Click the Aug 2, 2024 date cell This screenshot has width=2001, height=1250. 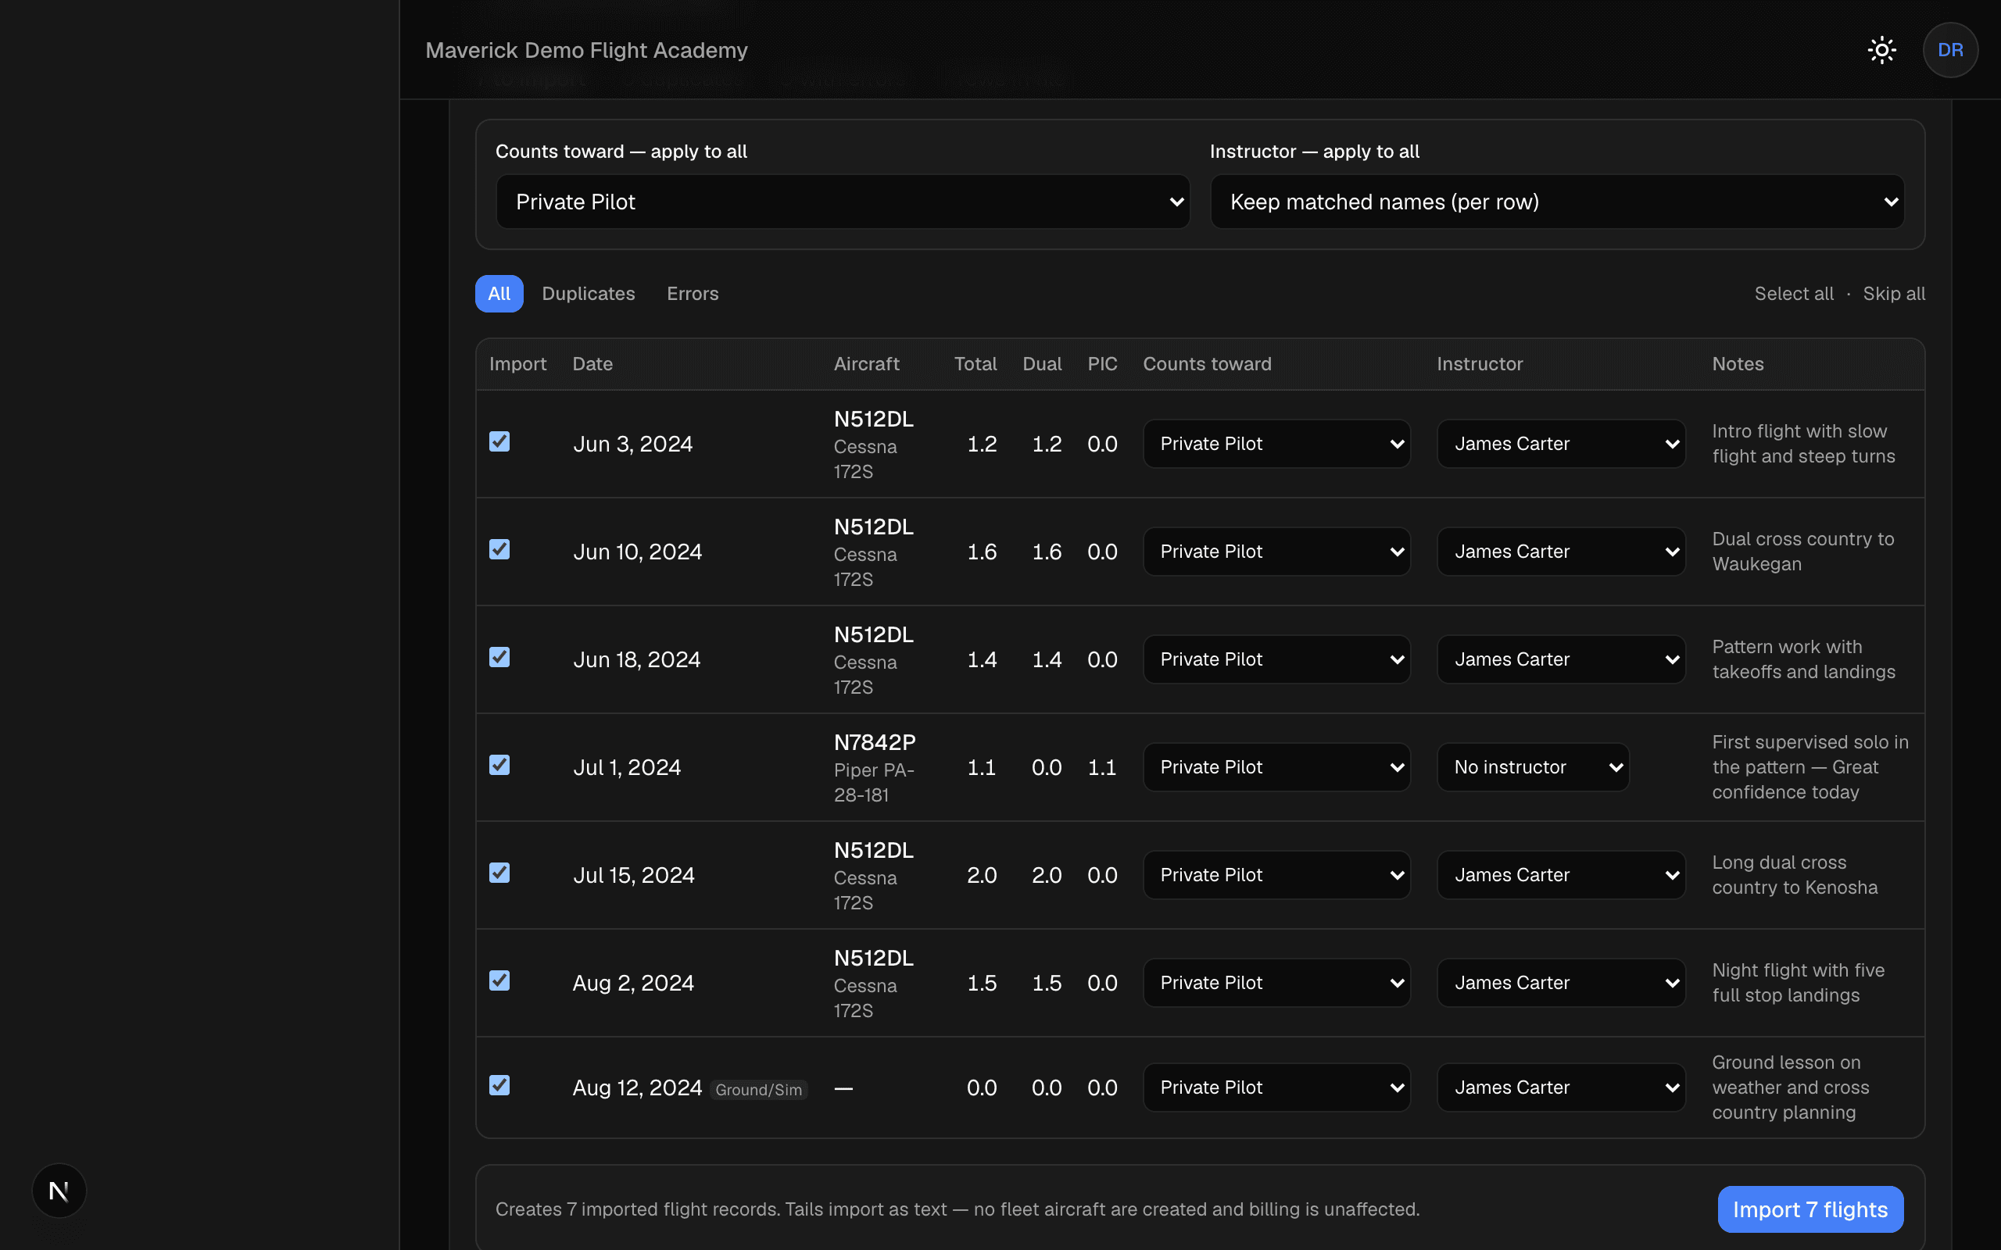[x=632, y=983]
